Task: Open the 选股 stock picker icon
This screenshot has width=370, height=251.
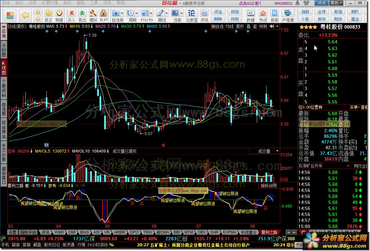Action: click(175, 16)
